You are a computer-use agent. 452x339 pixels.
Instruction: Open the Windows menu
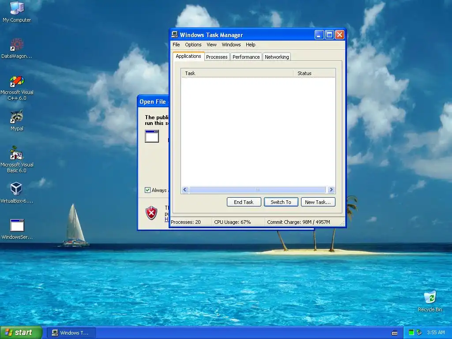pos(231,45)
